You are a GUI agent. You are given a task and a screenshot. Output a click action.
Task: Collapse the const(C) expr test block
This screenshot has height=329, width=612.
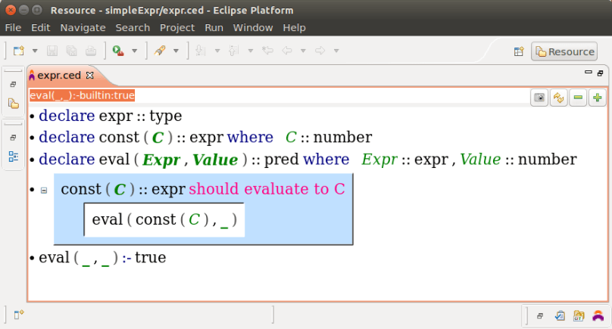click(x=44, y=190)
